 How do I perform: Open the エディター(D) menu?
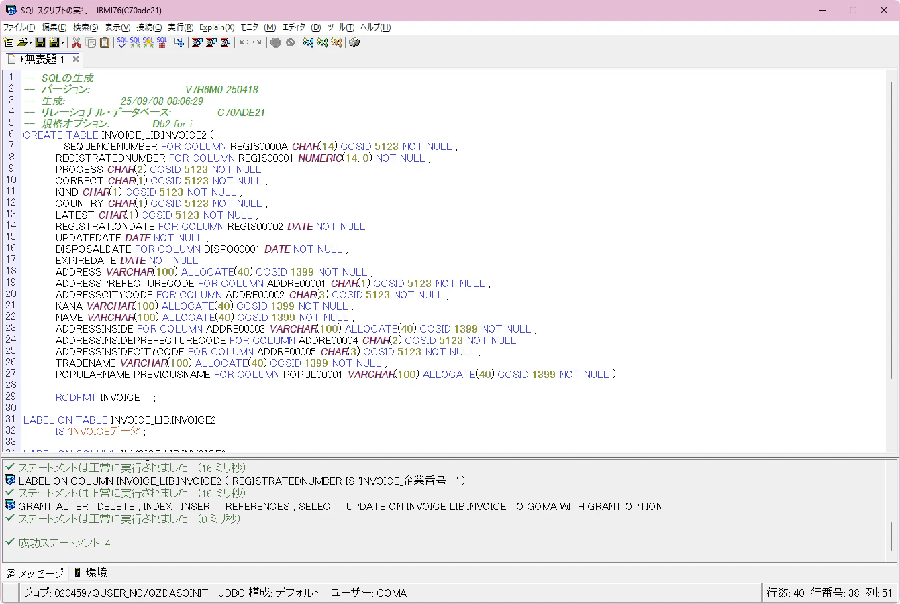(x=301, y=27)
